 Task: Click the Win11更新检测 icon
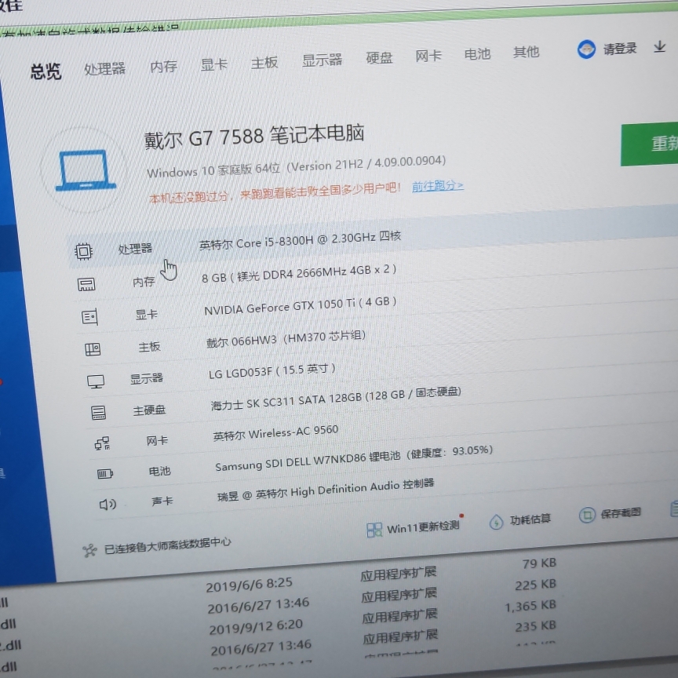[x=374, y=530]
